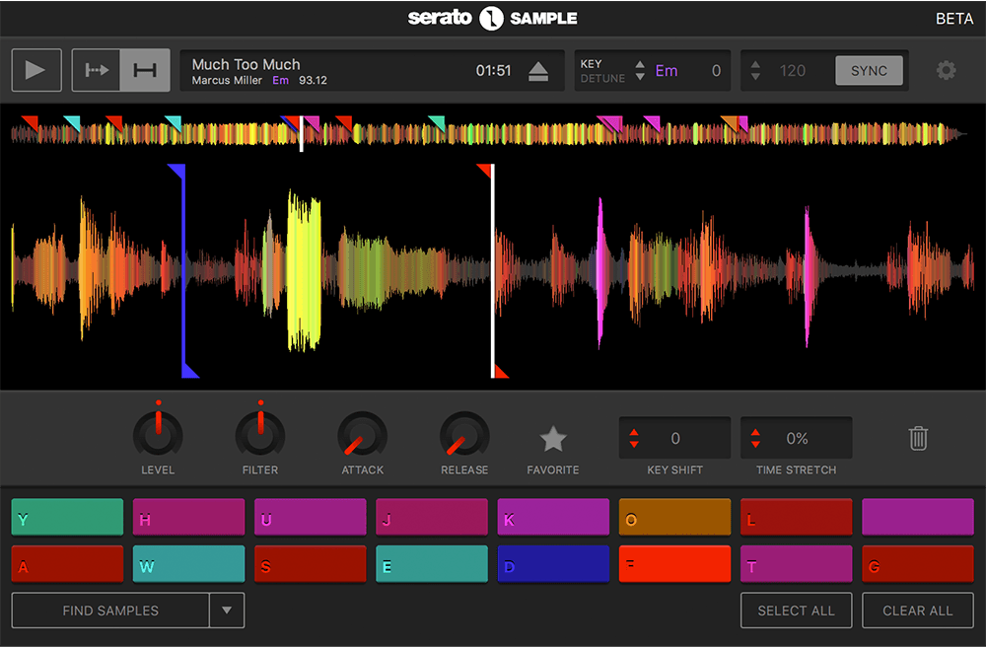This screenshot has width=986, height=647.
Task: Click the trash icon to delete the pad
Action: 918,438
